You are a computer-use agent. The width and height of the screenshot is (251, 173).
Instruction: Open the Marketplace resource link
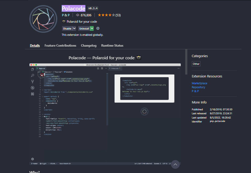(199, 83)
